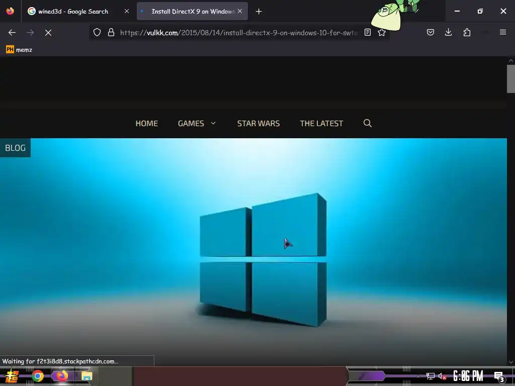This screenshot has width=515, height=386.
Task: Open File Explorer from taskbar
Action: tap(87, 376)
